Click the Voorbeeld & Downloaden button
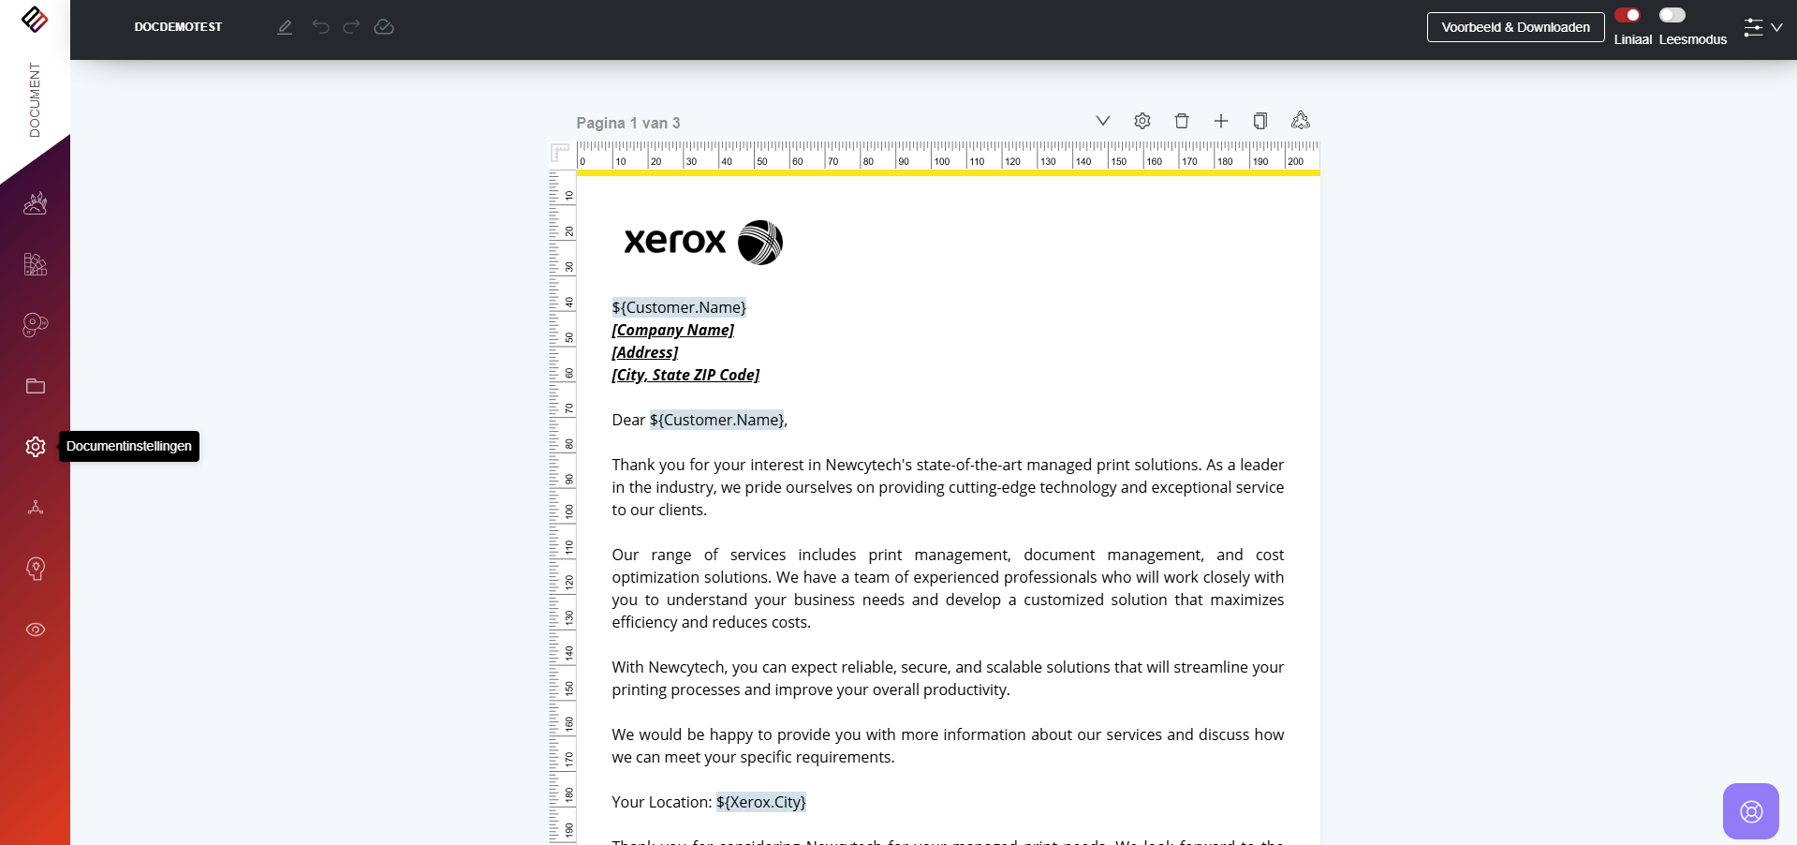 [x=1515, y=27]
